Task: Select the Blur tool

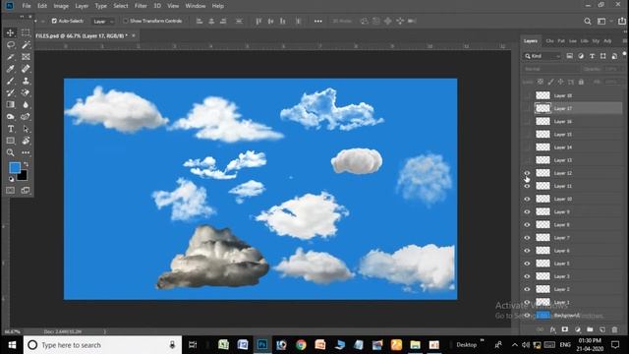Action: (x=26, y=105)
